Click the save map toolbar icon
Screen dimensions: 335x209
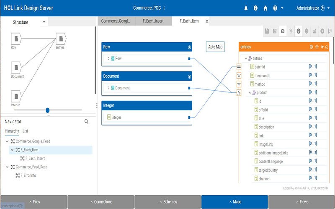pos(267,31)
